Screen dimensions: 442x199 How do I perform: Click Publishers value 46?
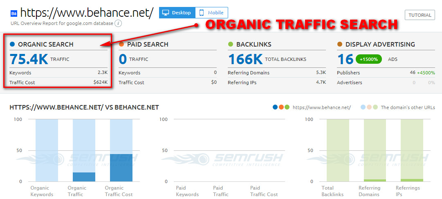(413, 72)
